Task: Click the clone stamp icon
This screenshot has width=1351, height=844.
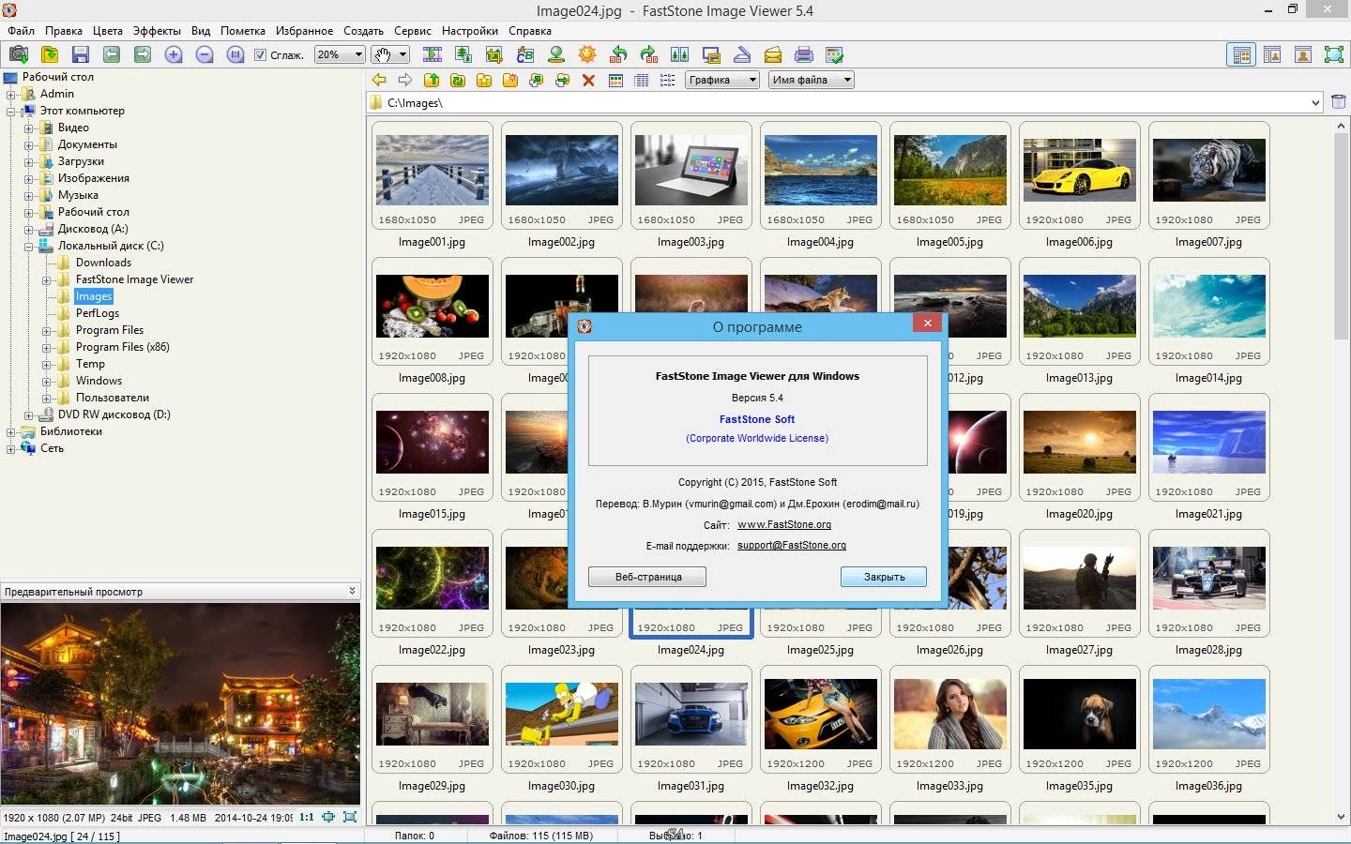Action: coord(556,54)
